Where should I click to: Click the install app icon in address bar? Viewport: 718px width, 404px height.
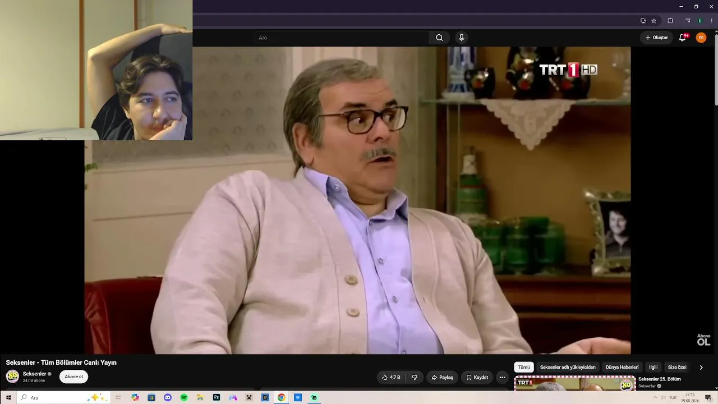(x=643, y=21)
